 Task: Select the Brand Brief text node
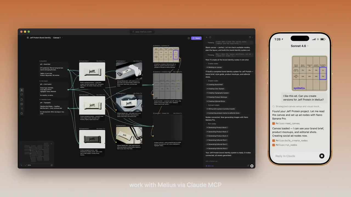pyautogui.click(x=54, y=70)
